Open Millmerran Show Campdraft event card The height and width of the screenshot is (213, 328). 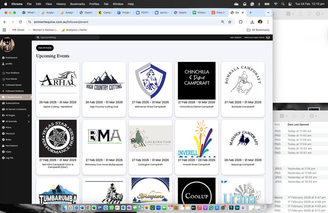(150, 89)
